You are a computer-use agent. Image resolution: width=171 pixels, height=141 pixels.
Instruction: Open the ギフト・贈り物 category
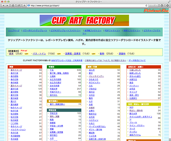point(95,130)
